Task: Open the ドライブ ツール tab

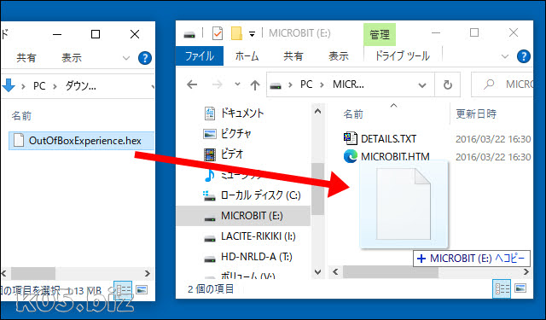Action: [x=402, y=56]
